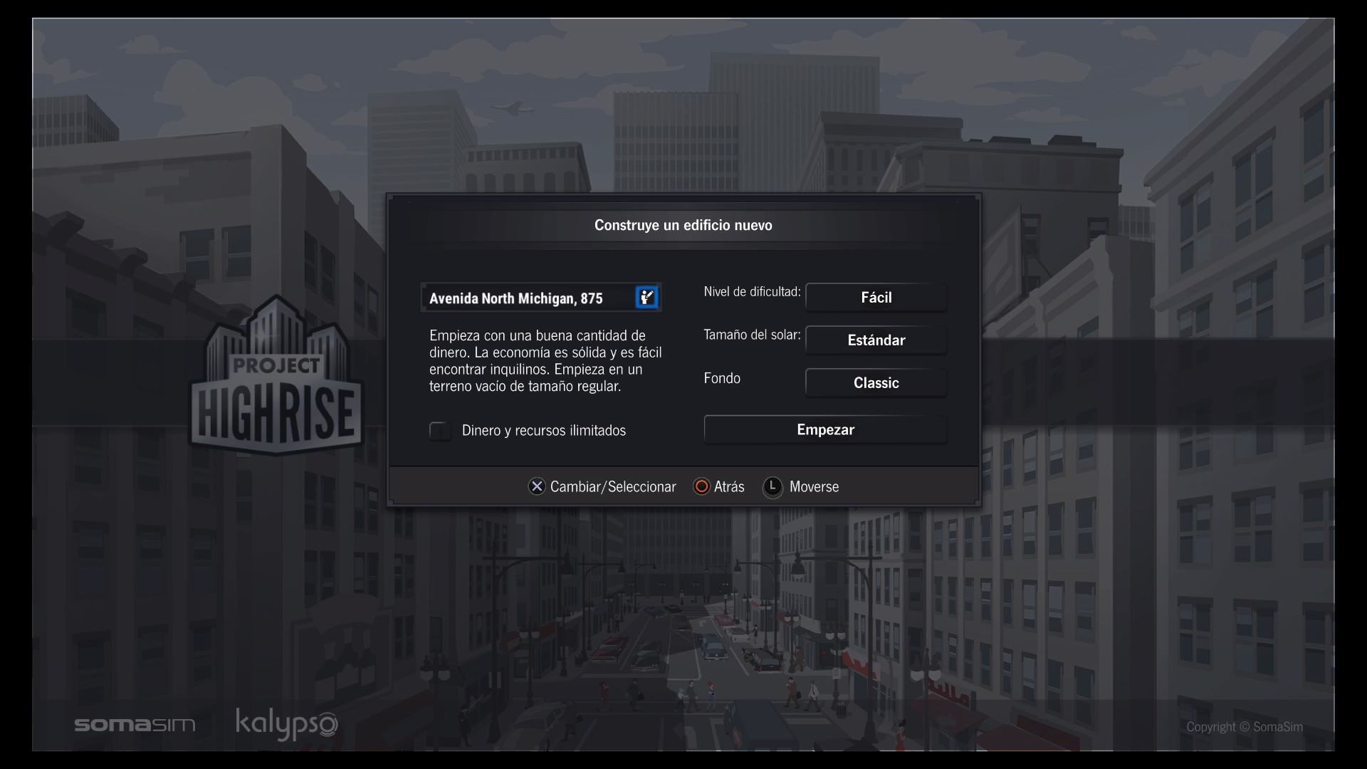Viewport: 1367px width, 769px height.
Task: Click the Project Highrise logo
Action: 276,376
